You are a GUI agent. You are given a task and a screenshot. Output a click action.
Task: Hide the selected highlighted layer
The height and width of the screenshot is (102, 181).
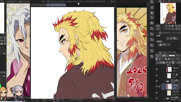pos(157,86)
